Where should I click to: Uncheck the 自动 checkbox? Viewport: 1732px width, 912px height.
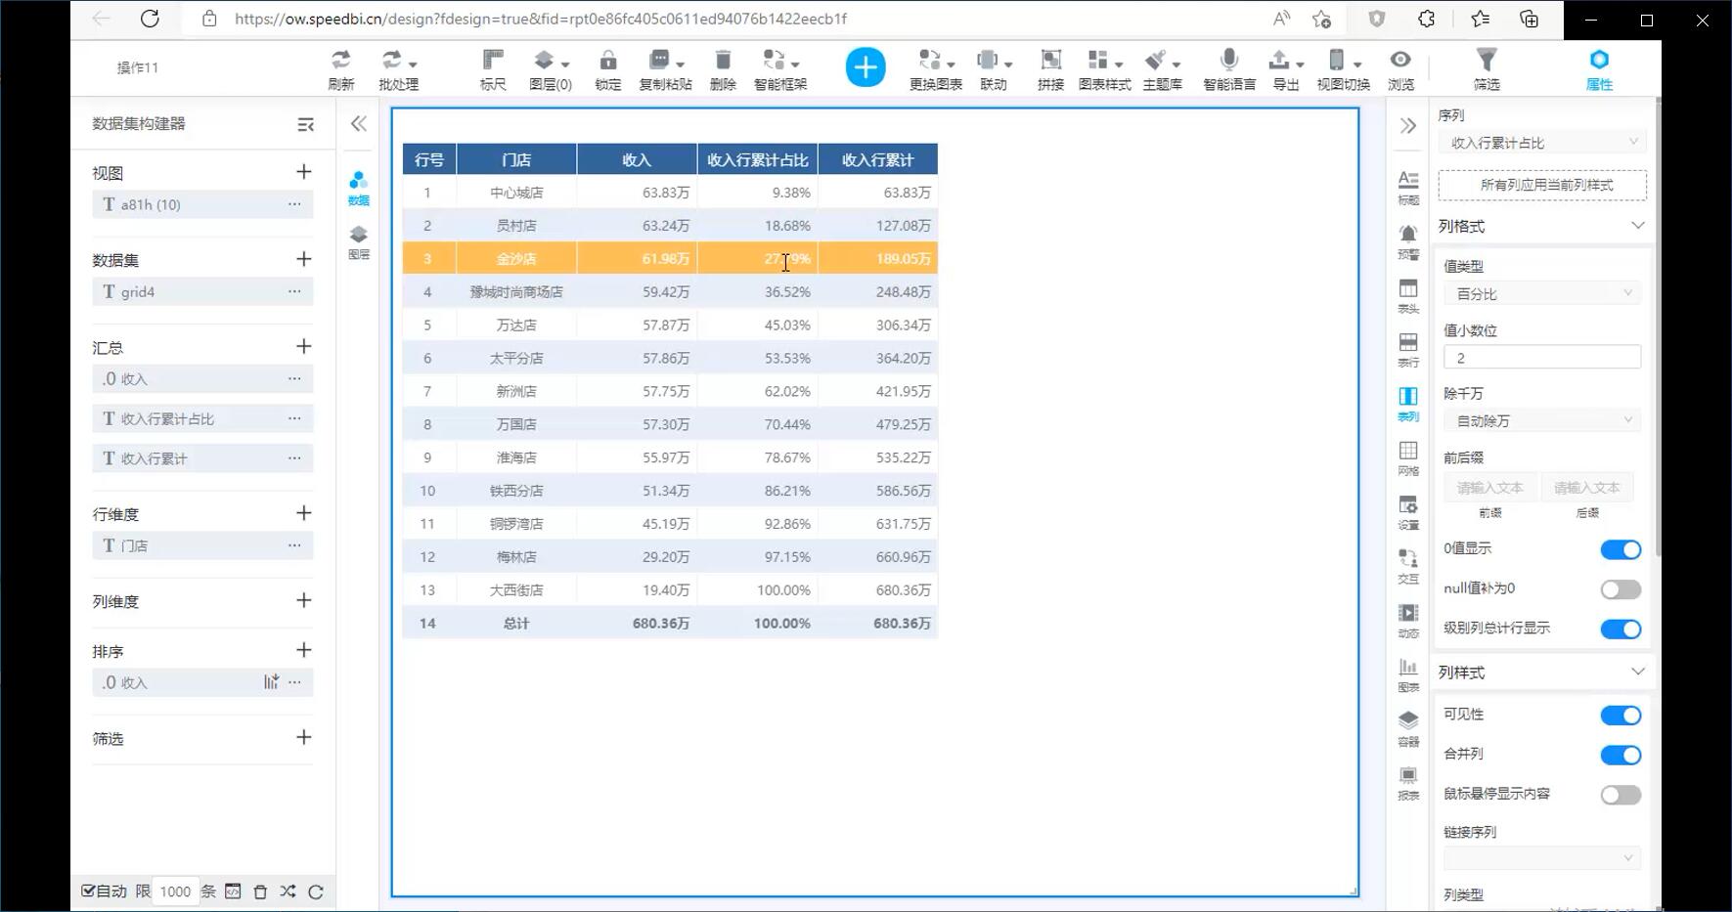[x=88, y=890]
